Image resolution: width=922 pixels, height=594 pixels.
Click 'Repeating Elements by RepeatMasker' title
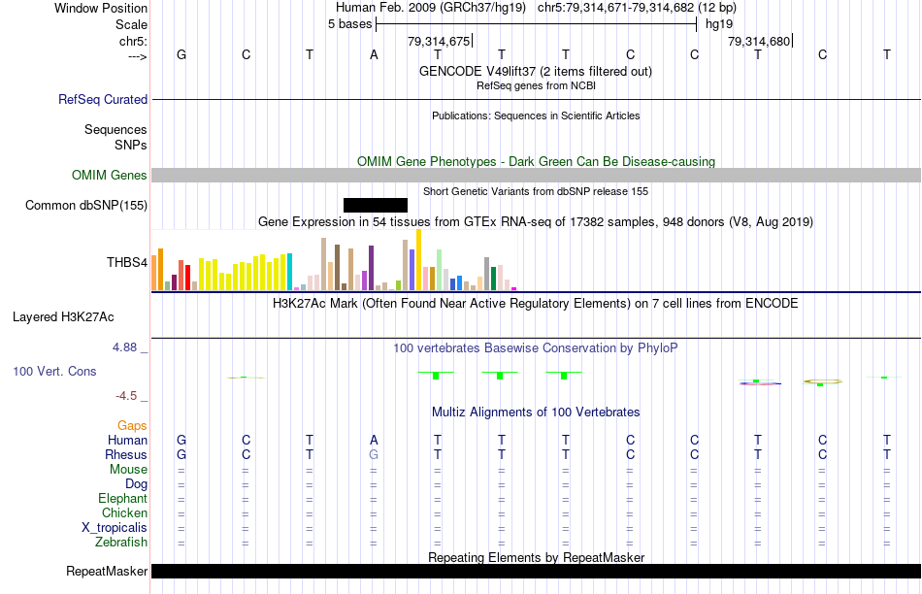(x=537, y=557)
